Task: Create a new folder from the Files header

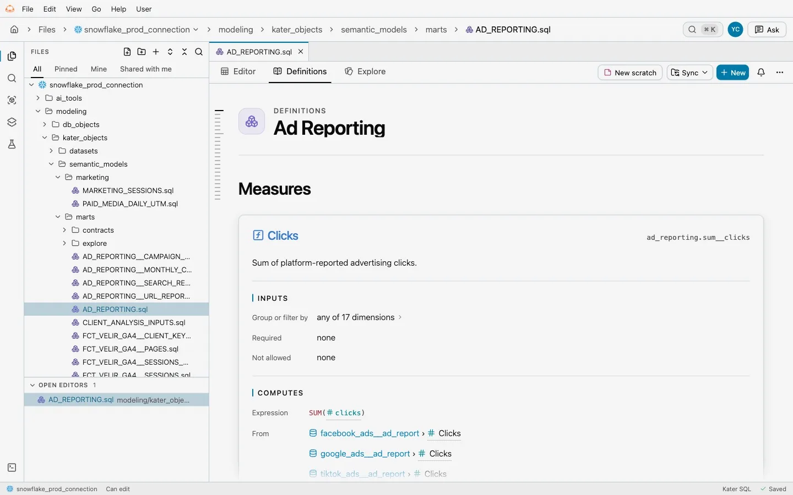Action: (x=142, y=52)
